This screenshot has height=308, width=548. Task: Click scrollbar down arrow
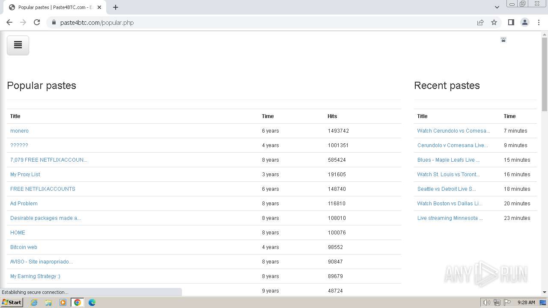545,292
